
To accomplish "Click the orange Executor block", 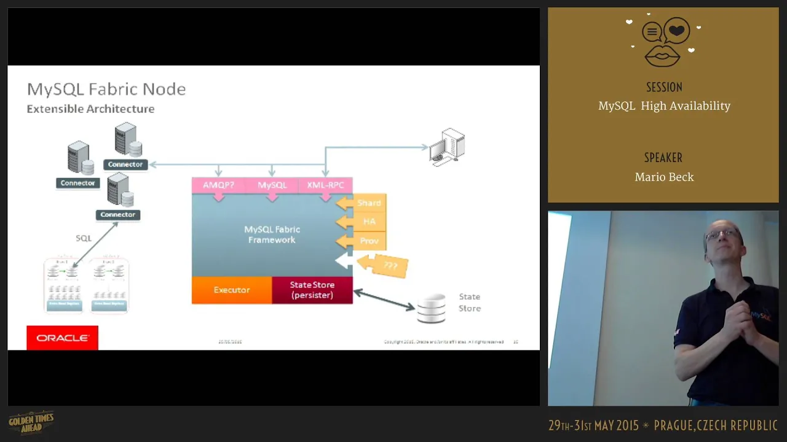I will click(232, 290).
